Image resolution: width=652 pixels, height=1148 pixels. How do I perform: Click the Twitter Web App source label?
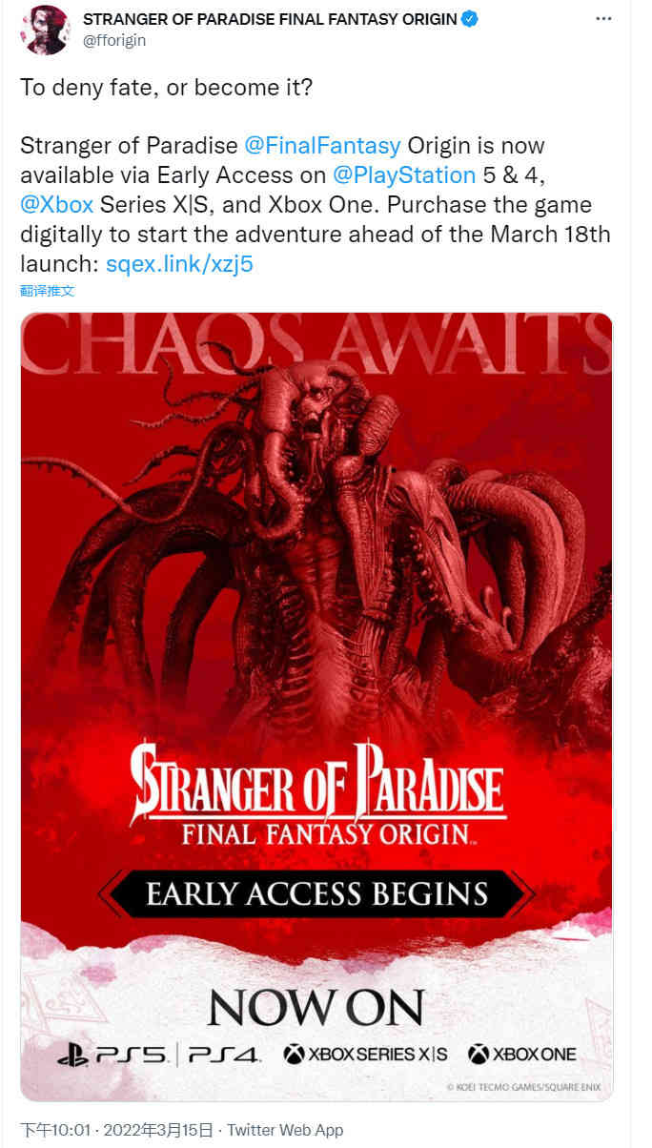tap(284, 1130)
